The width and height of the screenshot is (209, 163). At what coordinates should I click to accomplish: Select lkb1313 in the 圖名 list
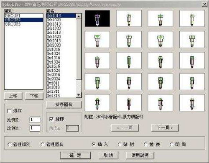[61, 24]
